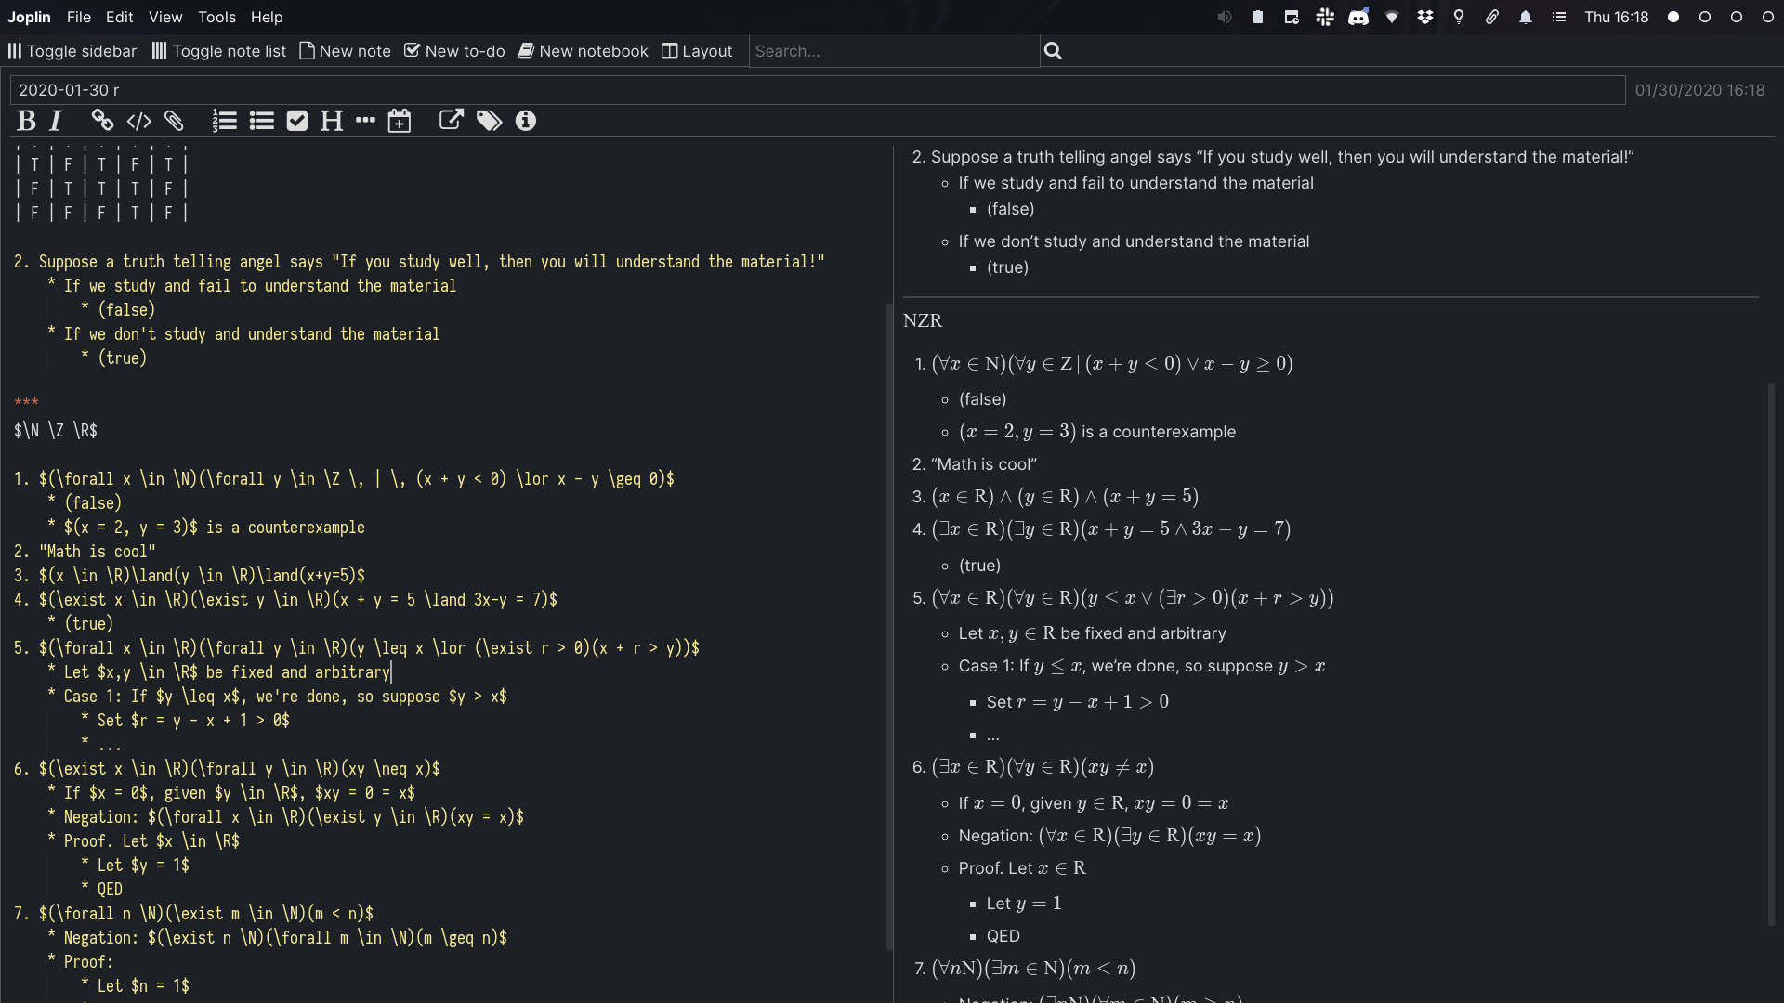This screenshot has height=1003, width=1784.
Task: Click the note title field '2020-01-30 r'
Action: [x=818, y=90]
